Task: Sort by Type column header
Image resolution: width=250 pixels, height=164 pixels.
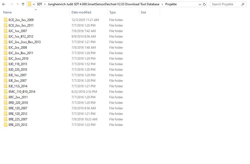Action: (112, 12)
